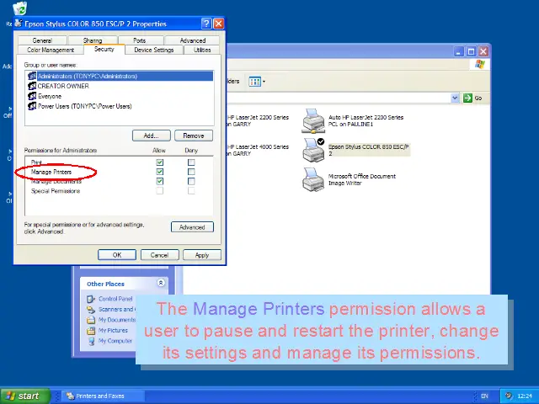Click the Power Users group icon
Image resolution: width=539 pixels, height=404 pixels.
(32, 106)
